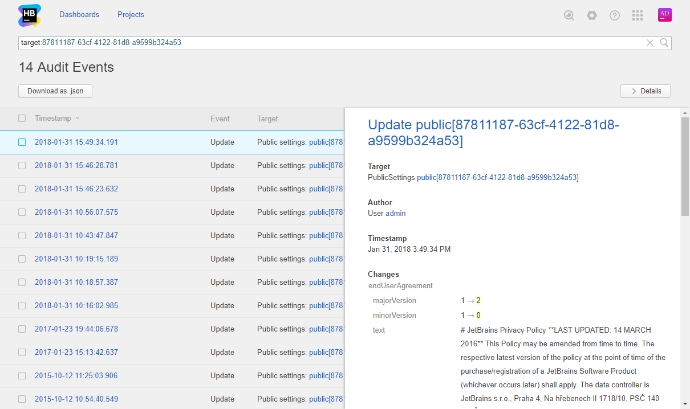Viewport: 690px width, 409px height.
Task: Click Download as .json button
Action: click(55, 91)
